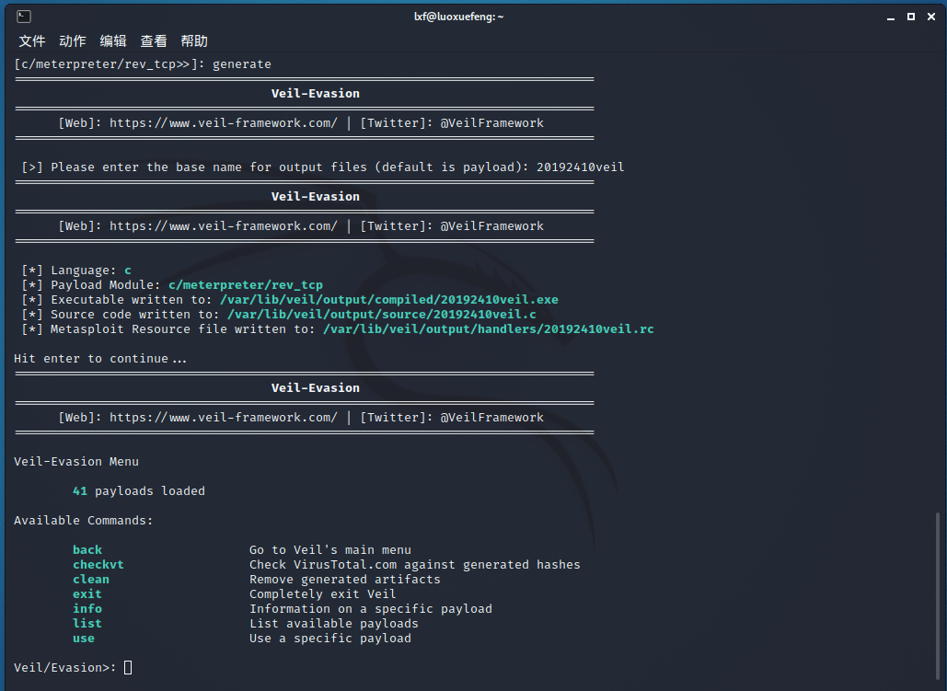The image size is (947, 691).
Task: Click the 'exit' command text
Action: point(87,593)
